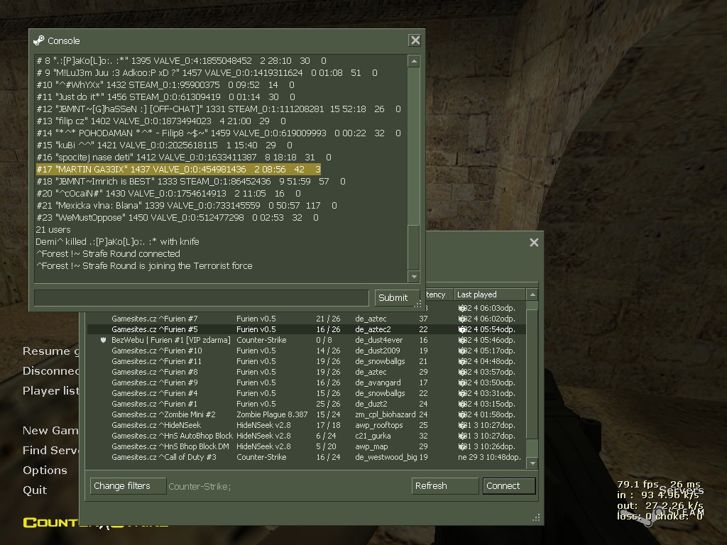Grab the server browser resize grip corner
The height and width of the screenshot is (545, 727).
click(x=537, y=517)
